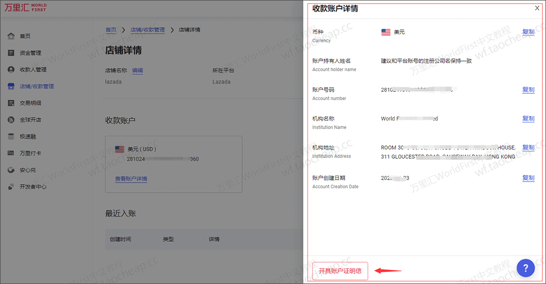Screen dimensions: 546x284
Task: Open 极速融 in the sidebar menu
Action: [28, 136]
